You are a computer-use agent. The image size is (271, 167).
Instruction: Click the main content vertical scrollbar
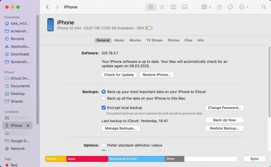coord(269,82)
